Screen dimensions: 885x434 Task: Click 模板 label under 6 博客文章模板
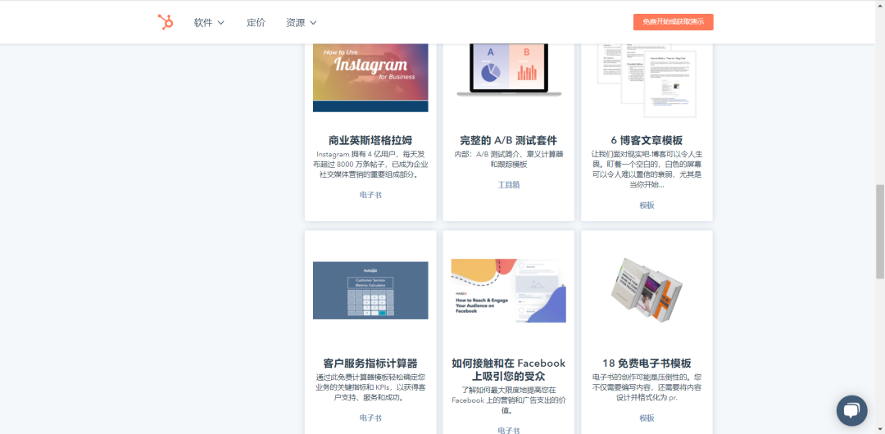[x=647, y=206]
